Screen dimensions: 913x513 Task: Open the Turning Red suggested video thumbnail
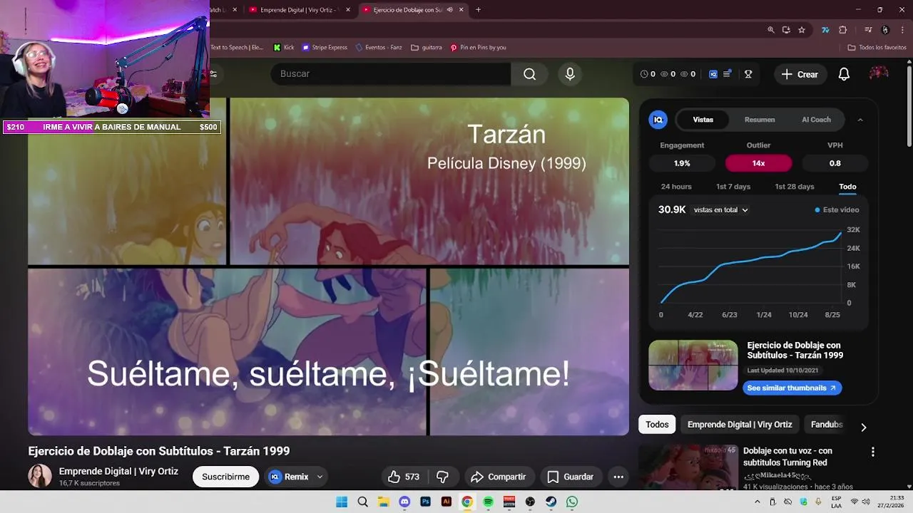click(x=688, y=467)
